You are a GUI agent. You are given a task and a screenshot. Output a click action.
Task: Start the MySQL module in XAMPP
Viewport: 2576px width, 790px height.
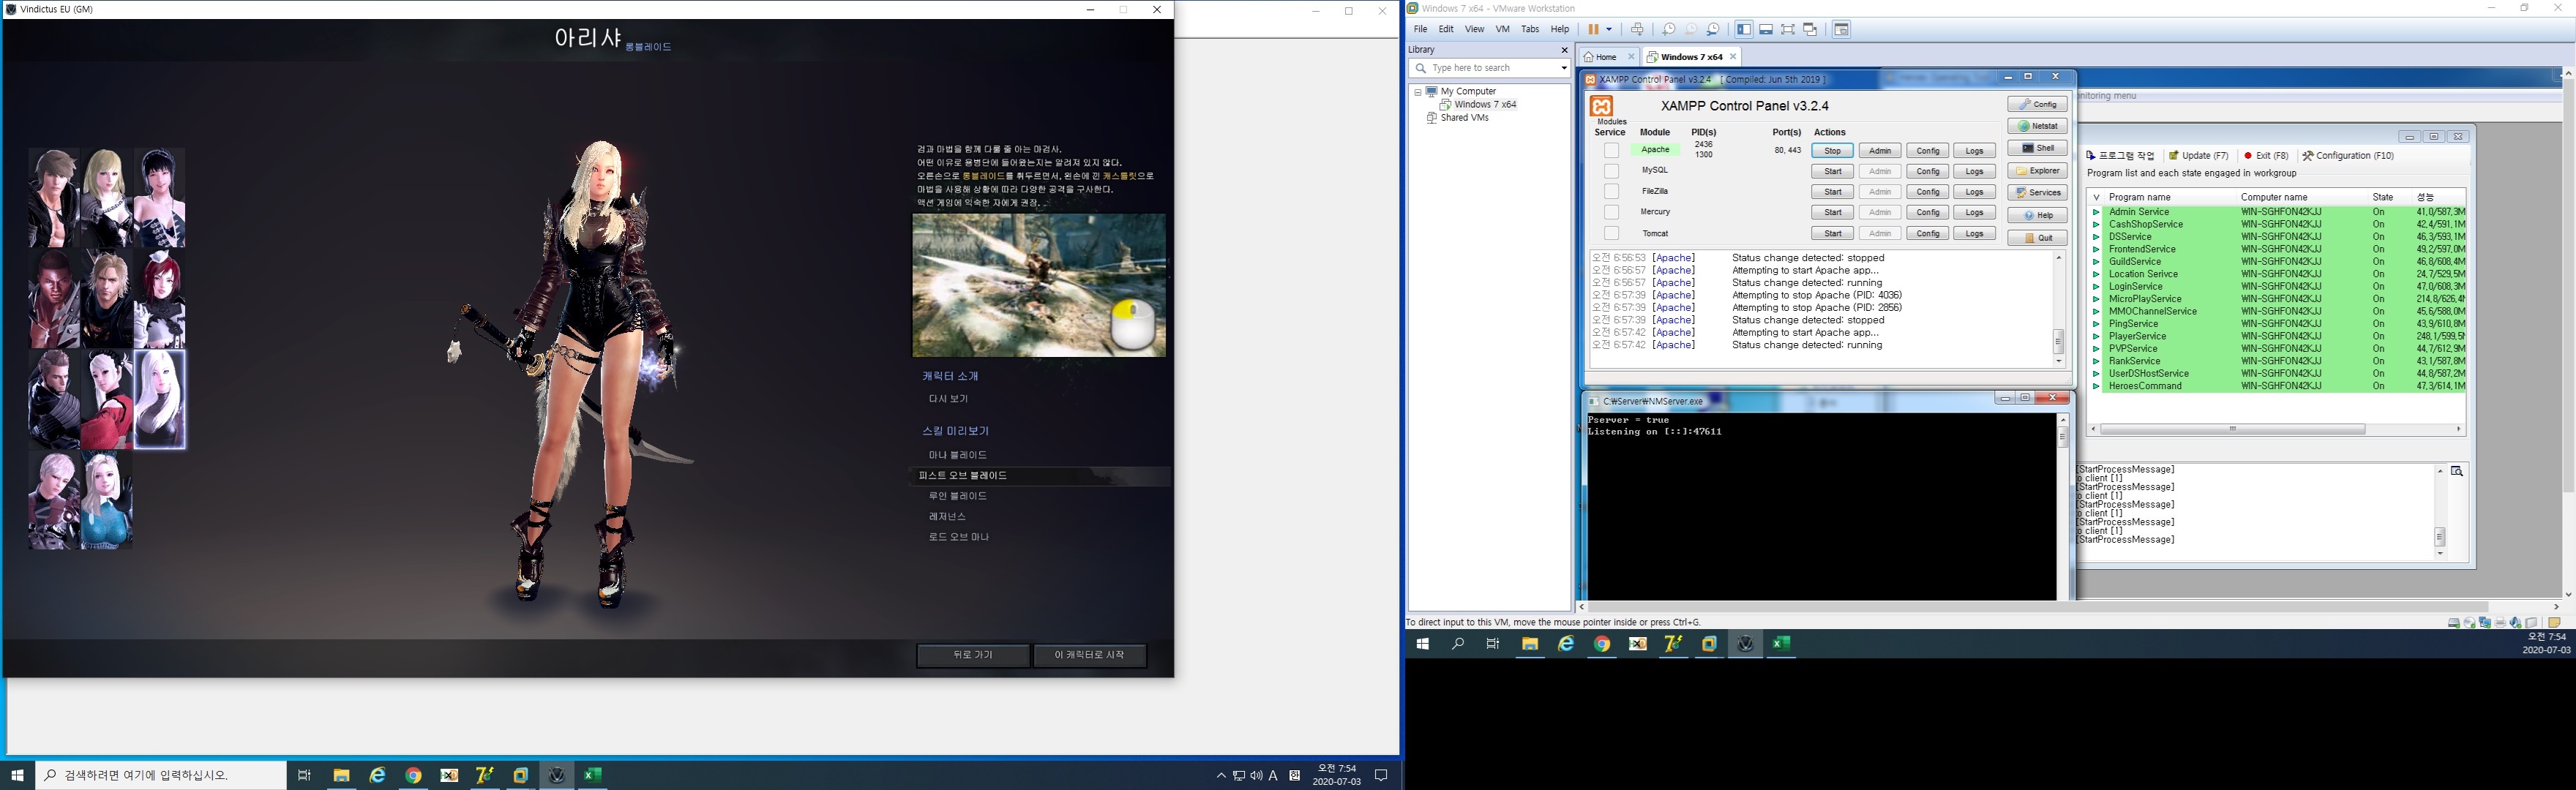[x=1832, y=172]
